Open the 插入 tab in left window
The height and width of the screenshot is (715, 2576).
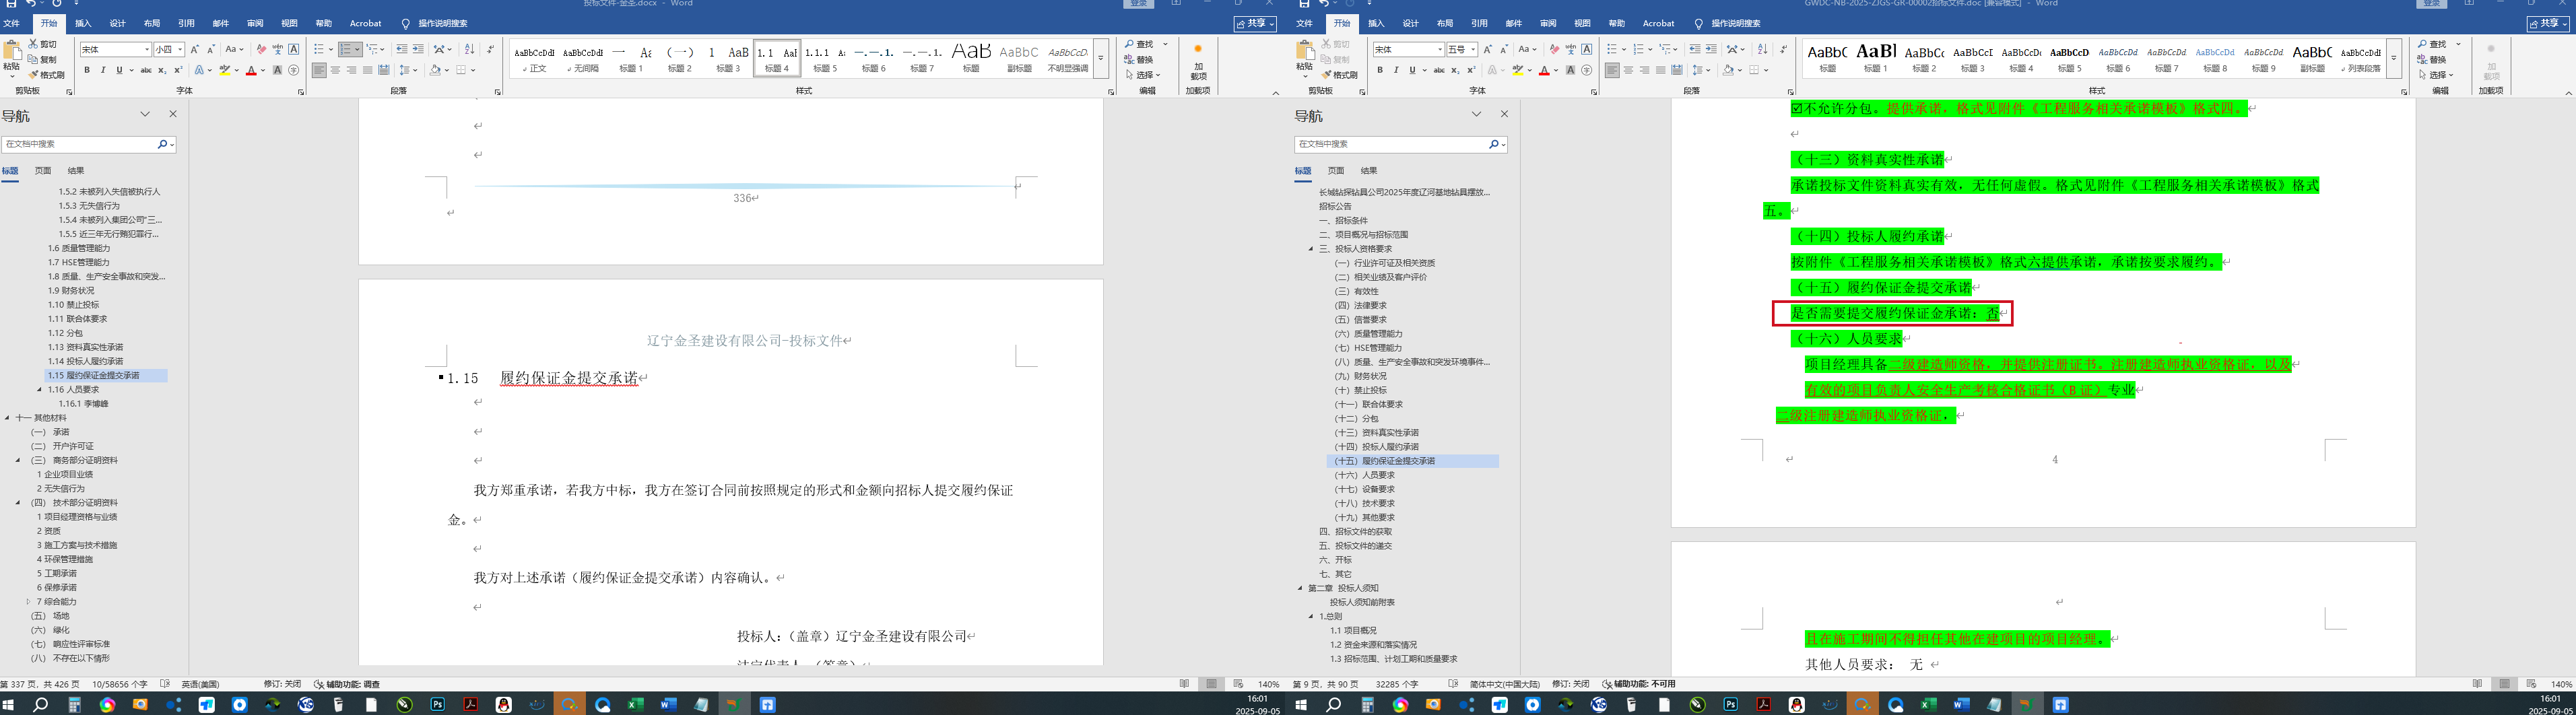click(x=83, y=23)
